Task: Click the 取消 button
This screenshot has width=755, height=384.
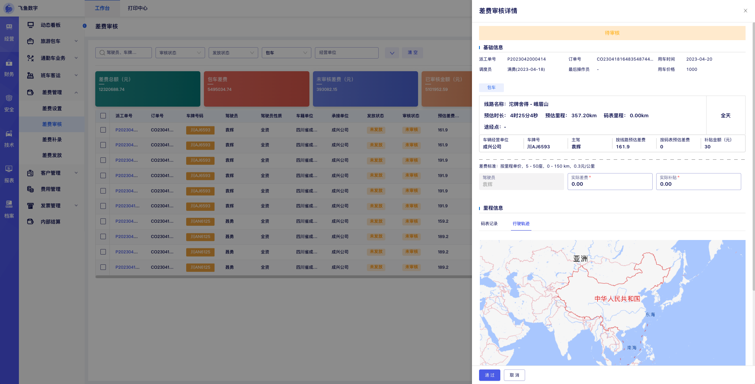Action: tap(514, 375)
